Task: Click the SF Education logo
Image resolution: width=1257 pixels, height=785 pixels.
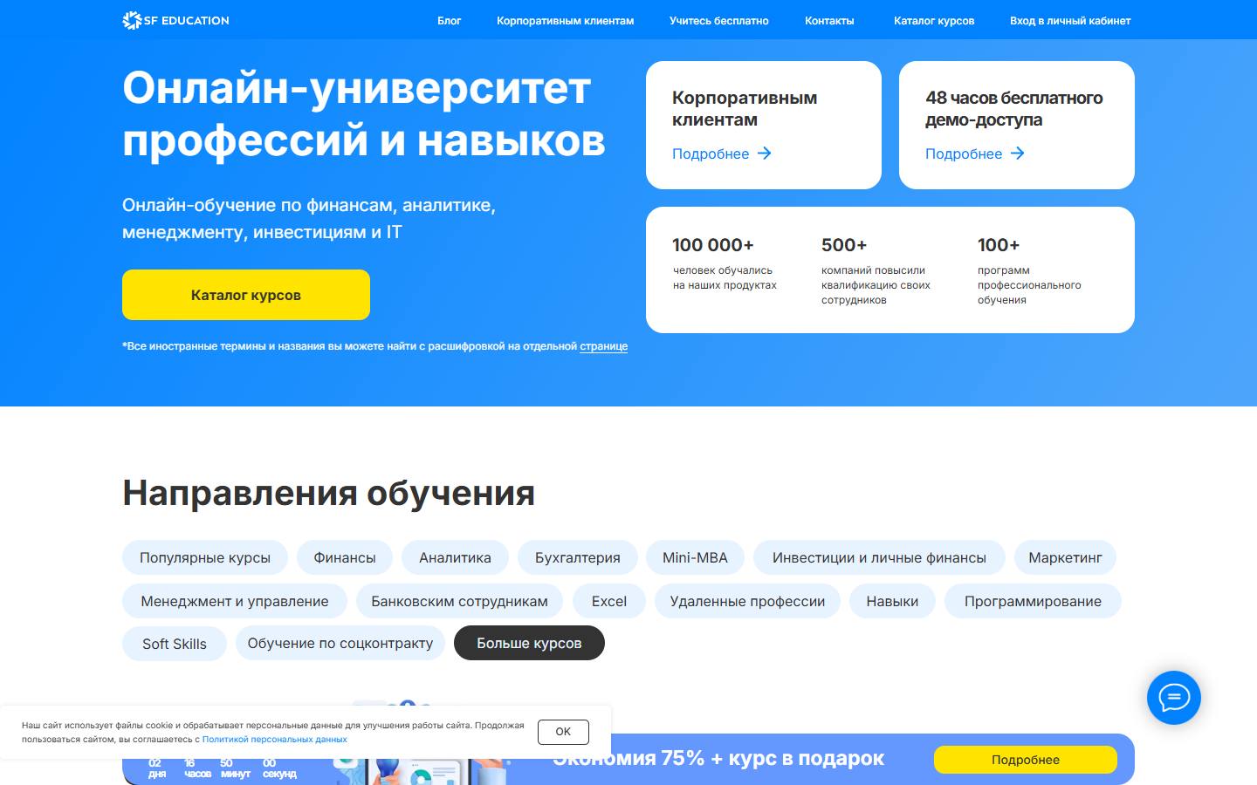Action: point(175,20)
